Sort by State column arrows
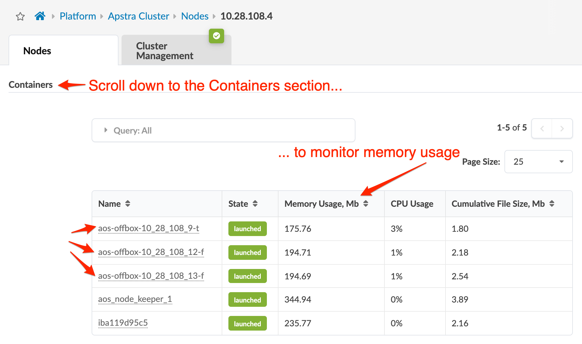The width and height of the screenshot is (582, 344). tap(255, 204)
